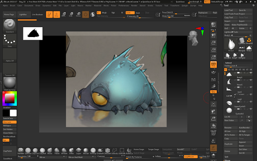Open the Transform menu

pyautogui.click(x=175, y=5)
